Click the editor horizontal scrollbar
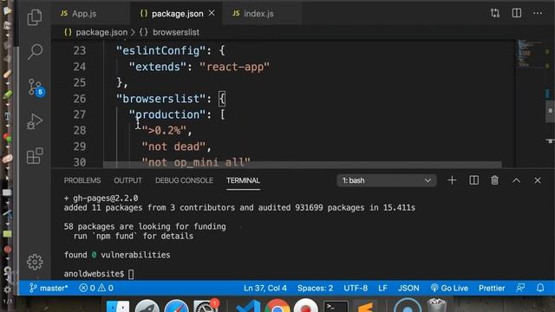This screenshot has width=555, height=312. 303,165
